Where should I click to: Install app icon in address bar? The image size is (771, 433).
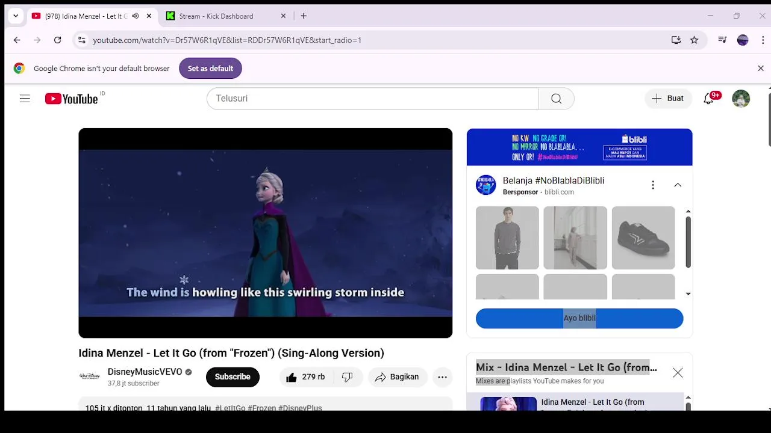pyautogui.click(x=676, y=40)
